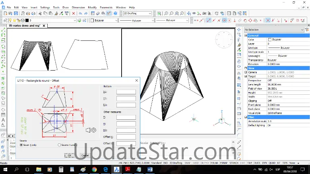Toggle the Endpoint entity snap icon

pos(209,20)
